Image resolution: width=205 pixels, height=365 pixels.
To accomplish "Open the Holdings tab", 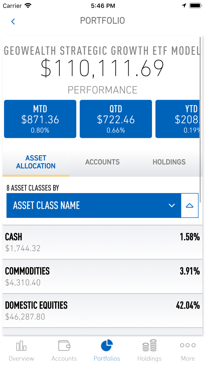I will [169, 162].
